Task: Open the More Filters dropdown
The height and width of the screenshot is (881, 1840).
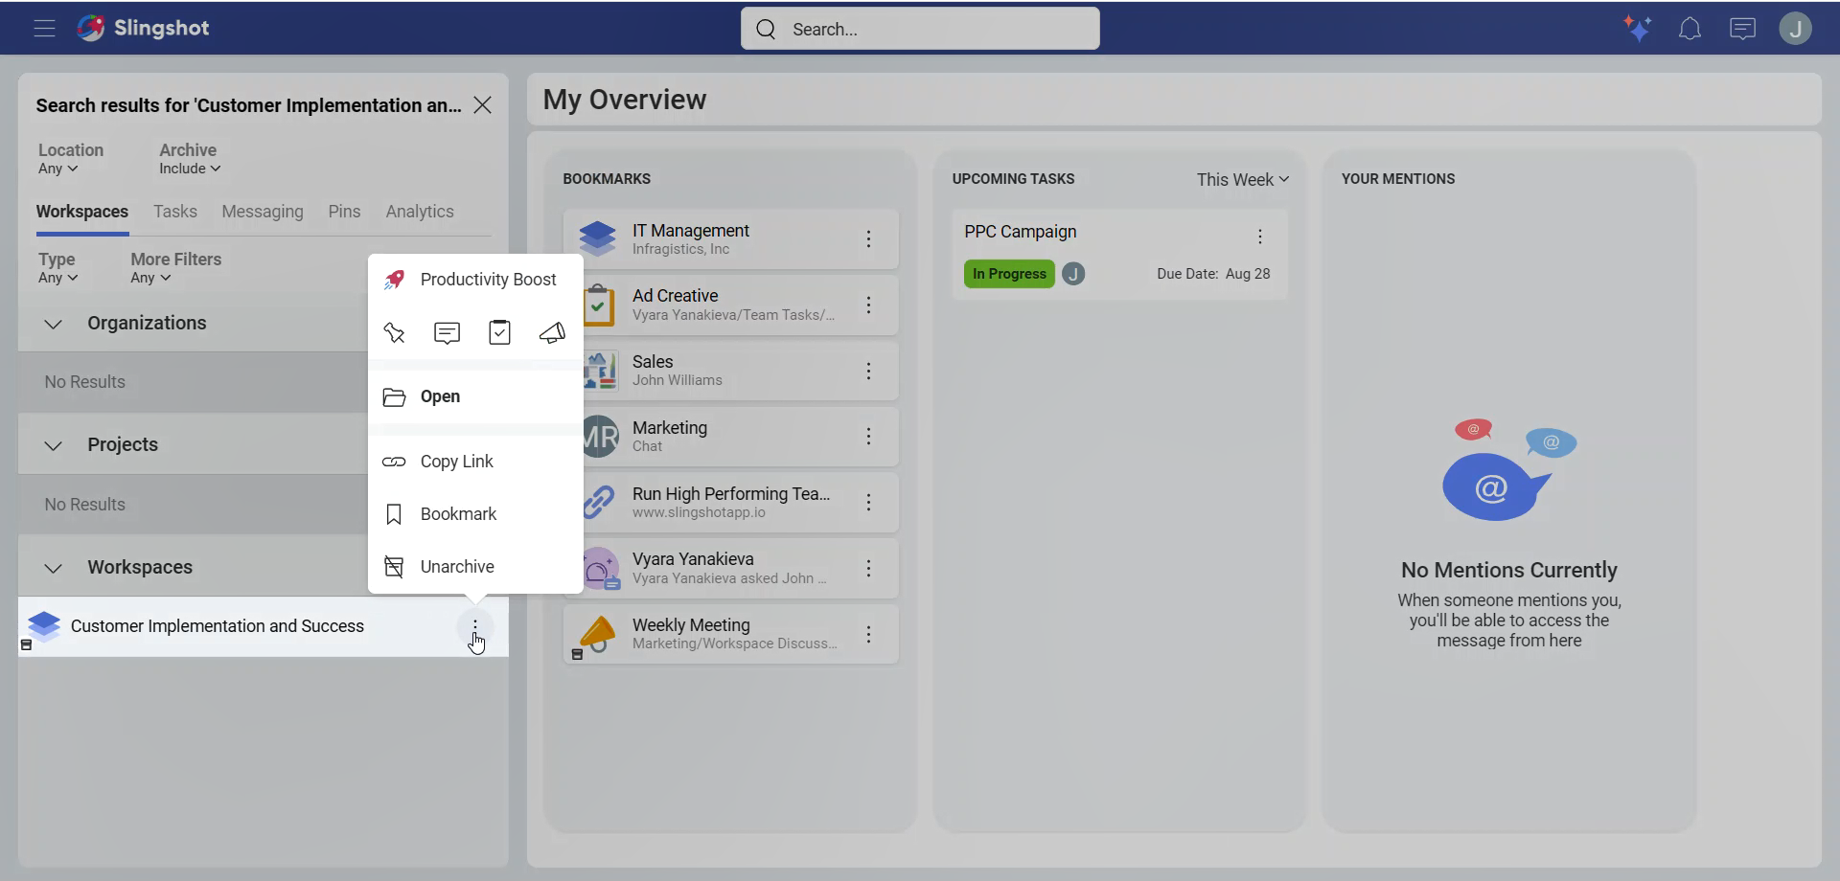Action: coord(151,278)
